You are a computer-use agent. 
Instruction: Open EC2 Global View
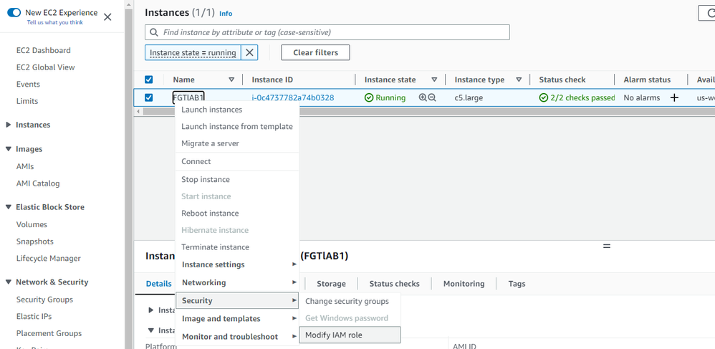pyautogui.click(x=46, y=67)
